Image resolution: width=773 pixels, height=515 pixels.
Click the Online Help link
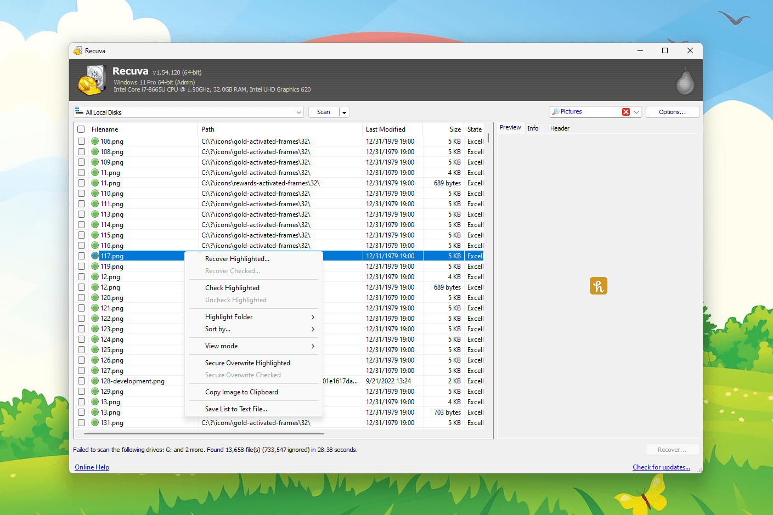pos(91,467)
